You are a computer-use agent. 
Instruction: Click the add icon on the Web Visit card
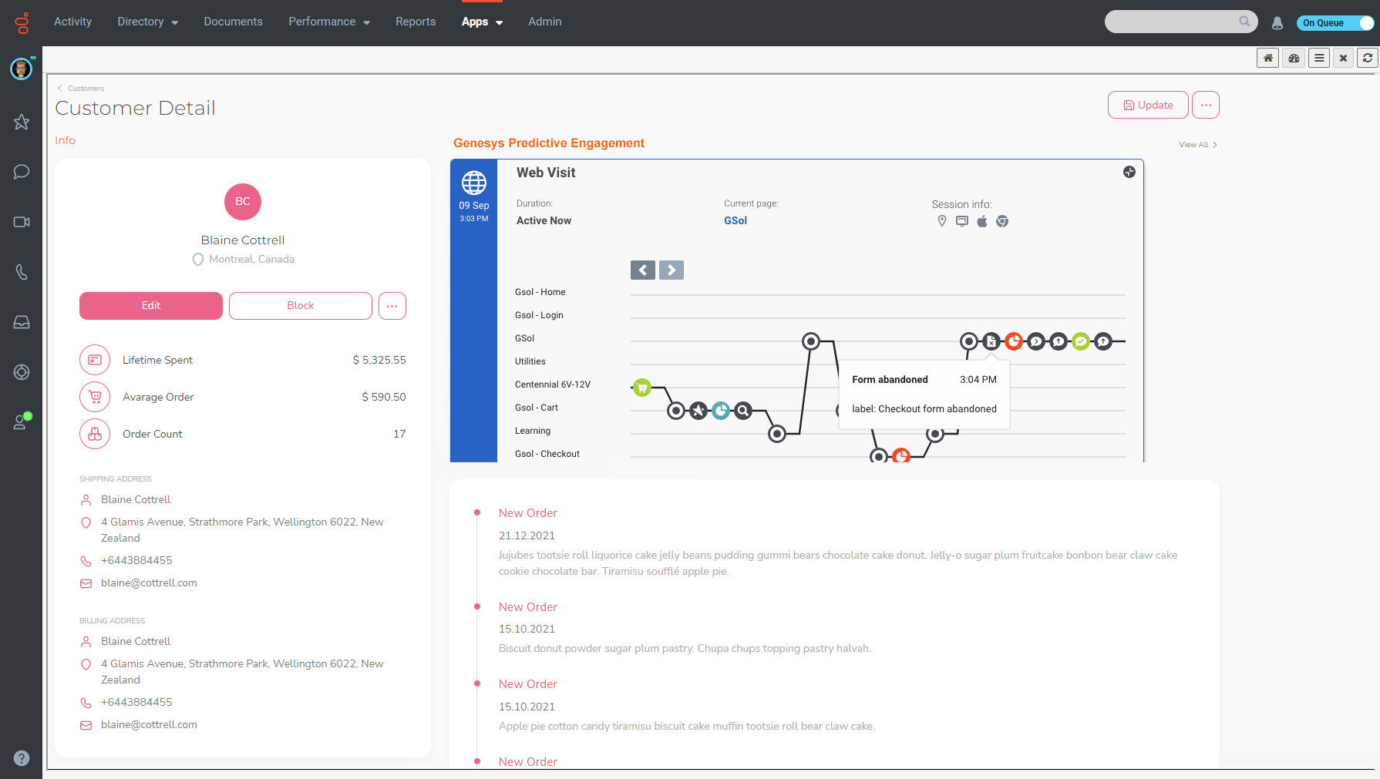click(x=1129, y=172)
